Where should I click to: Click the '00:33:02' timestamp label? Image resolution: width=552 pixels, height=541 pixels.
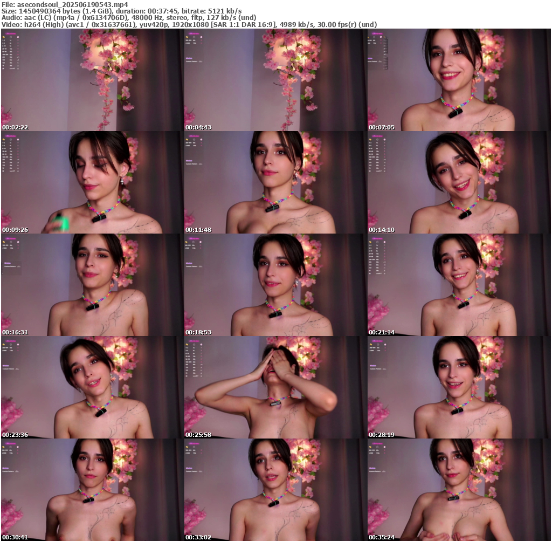198,537
